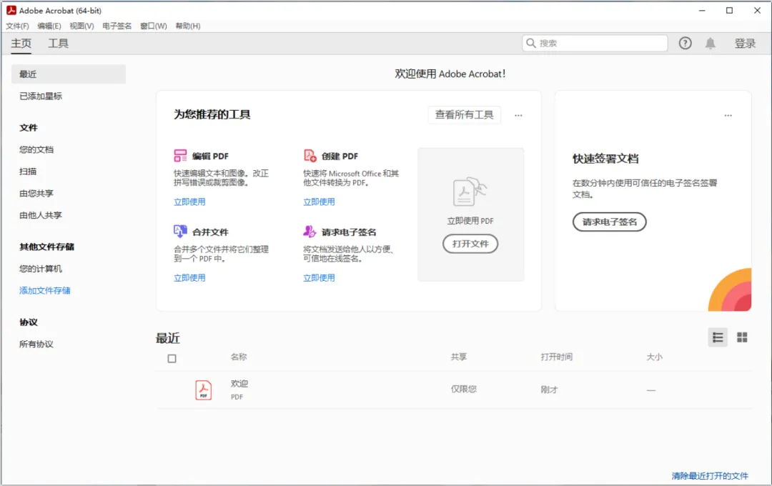The width and height of the screenshot is (772, 486).
Task: Open the 电子签名 menu
Action: coord(117,26)
